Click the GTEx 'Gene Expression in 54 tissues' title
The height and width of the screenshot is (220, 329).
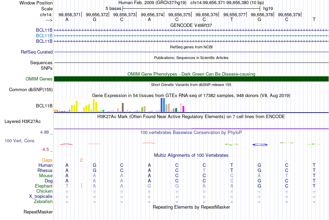tap(191, 96)
